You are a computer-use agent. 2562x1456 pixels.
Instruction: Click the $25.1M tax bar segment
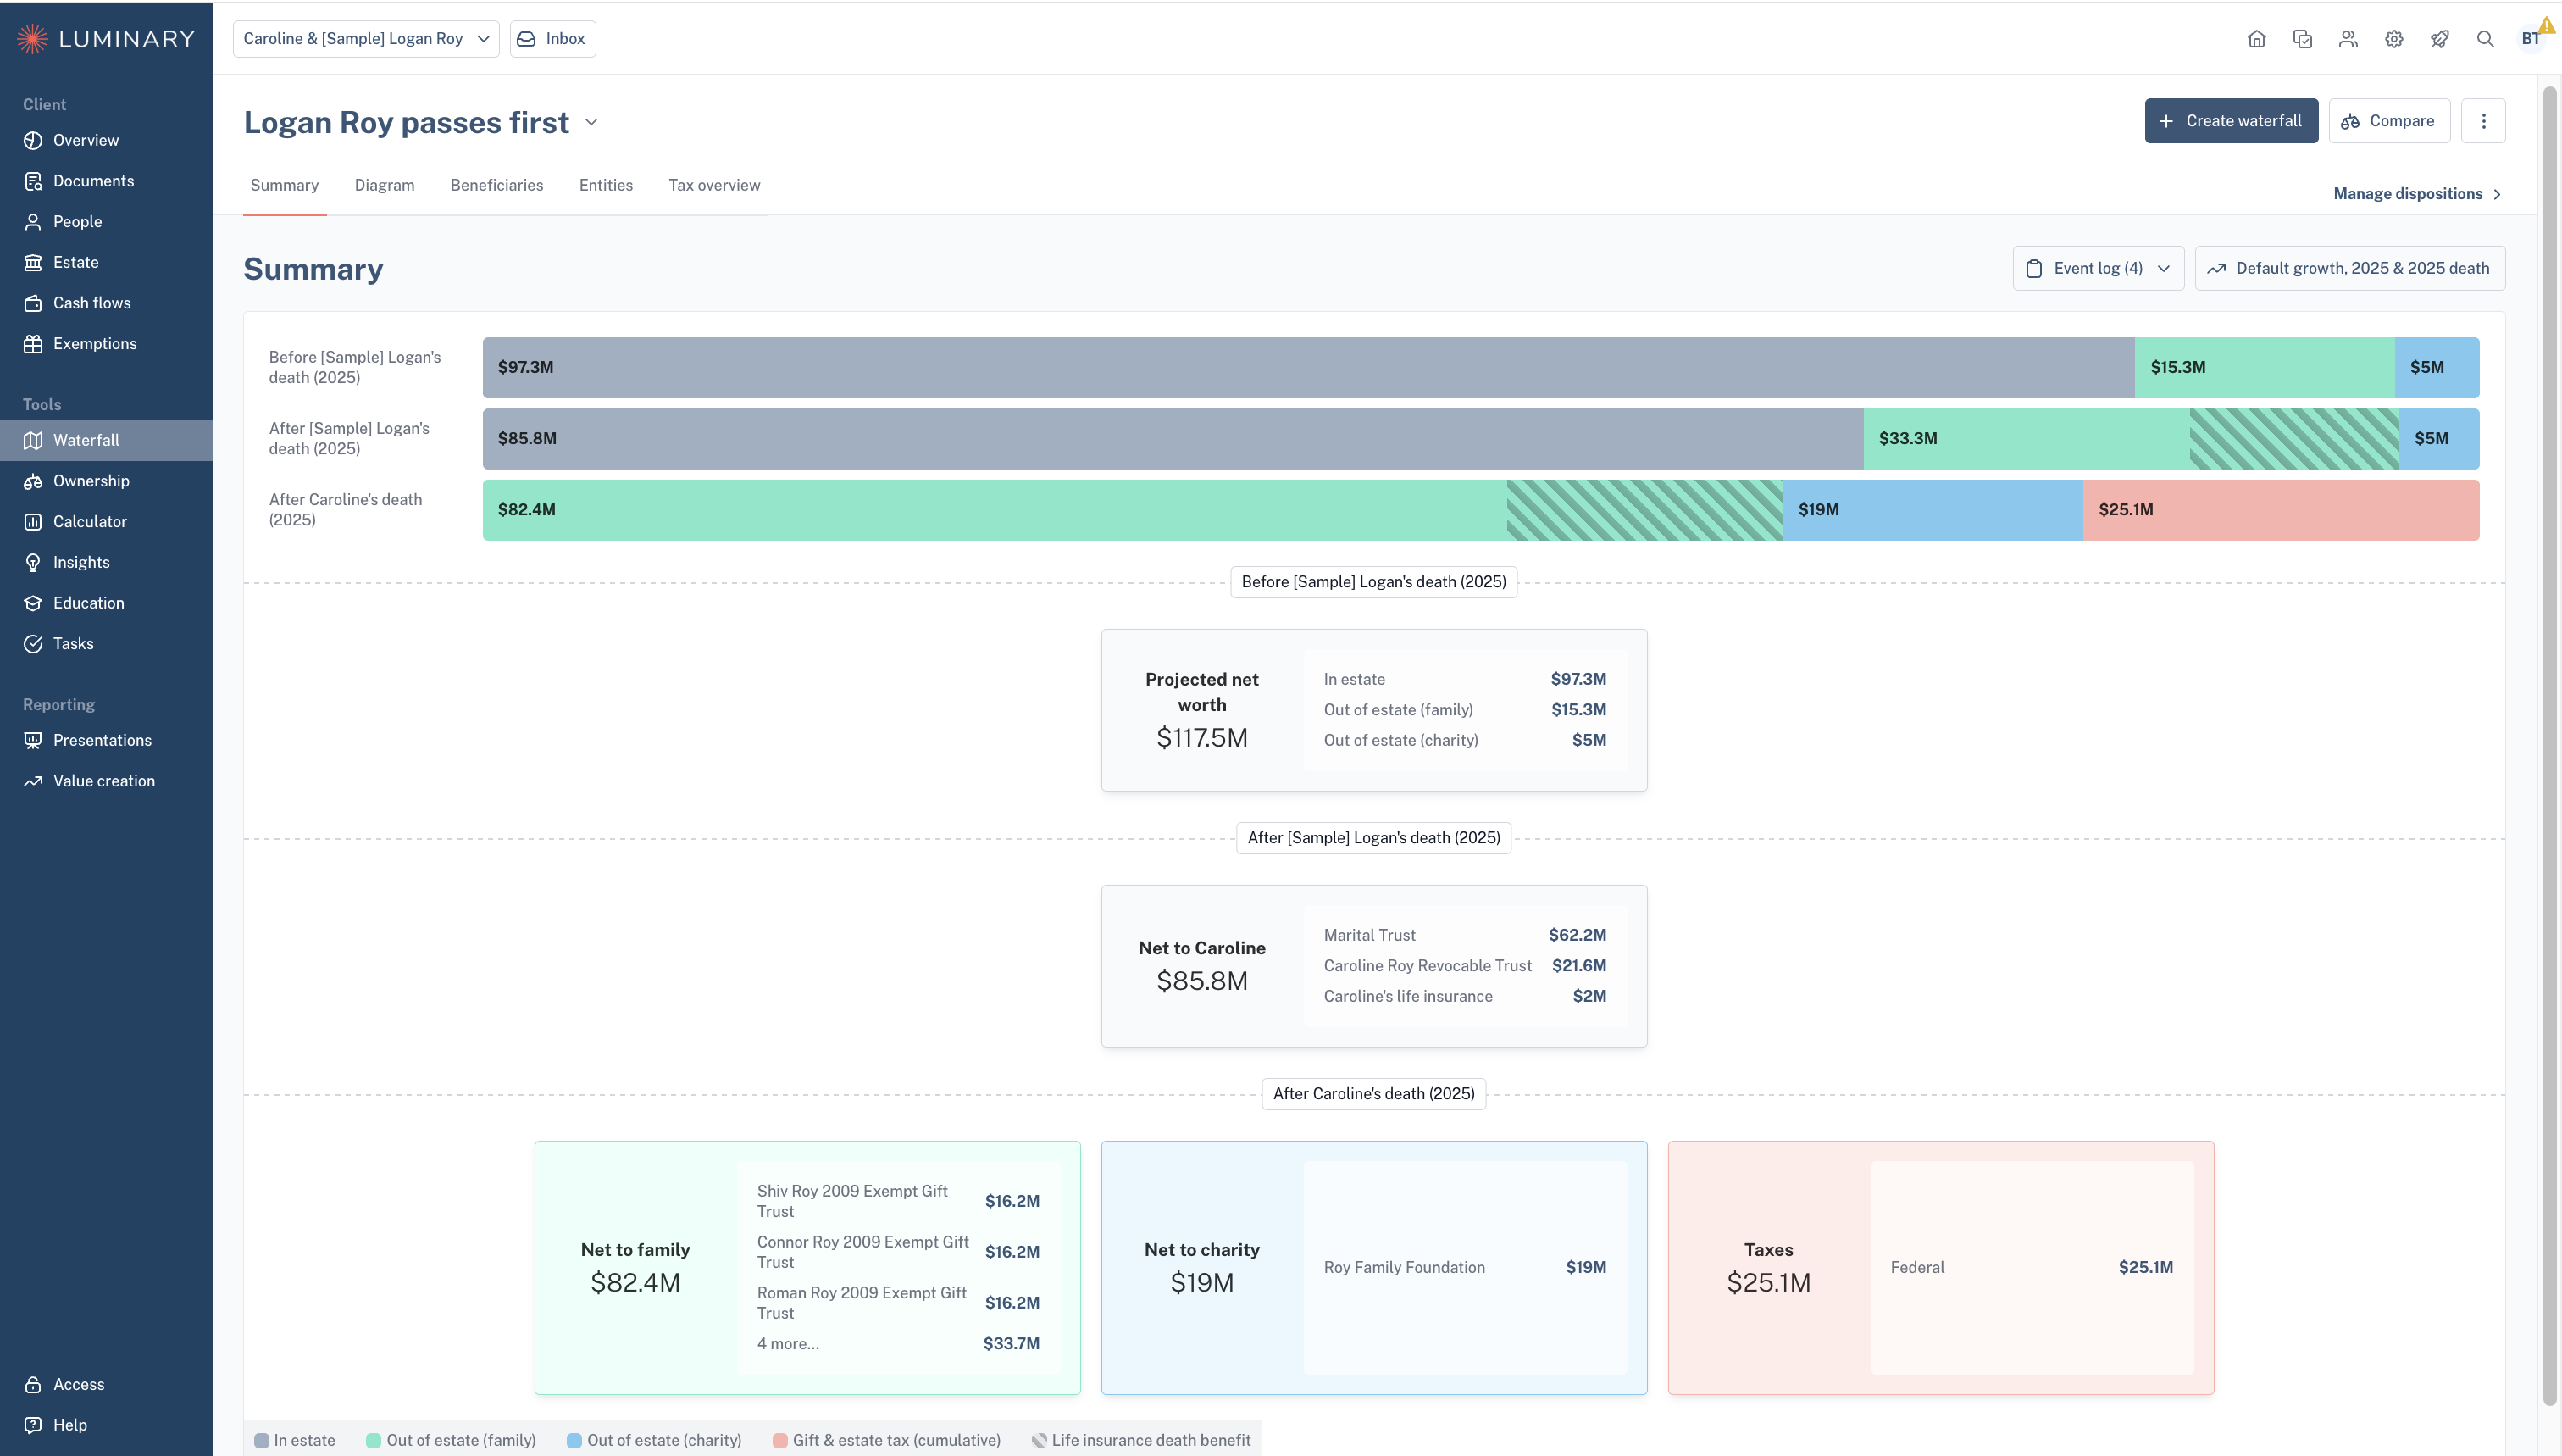click(2280, 510)
